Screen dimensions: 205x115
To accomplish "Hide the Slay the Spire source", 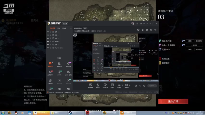I will click(x=48, y=48).
